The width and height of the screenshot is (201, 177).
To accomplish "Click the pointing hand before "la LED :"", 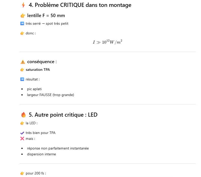I will coord(22,123).
